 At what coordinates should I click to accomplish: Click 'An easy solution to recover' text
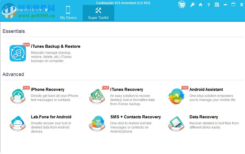(x=130, y=96)
